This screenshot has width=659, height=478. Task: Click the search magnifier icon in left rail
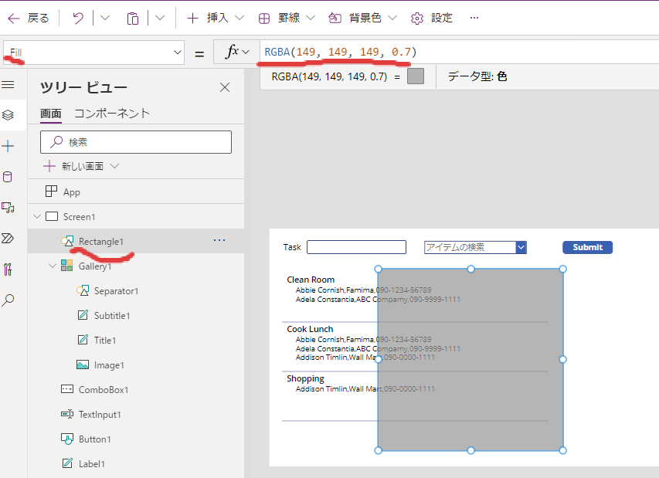(x=8, y=300)
